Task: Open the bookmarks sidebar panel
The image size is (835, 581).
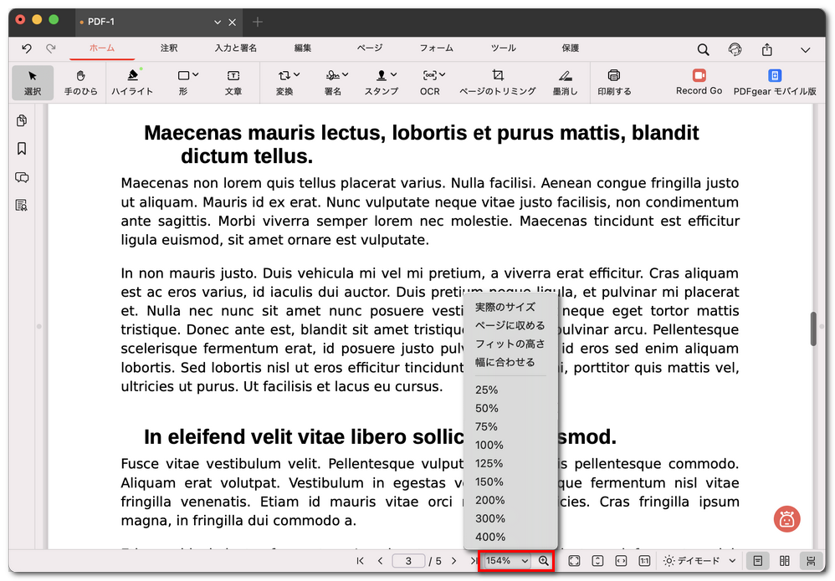Action: click(22, 149)
